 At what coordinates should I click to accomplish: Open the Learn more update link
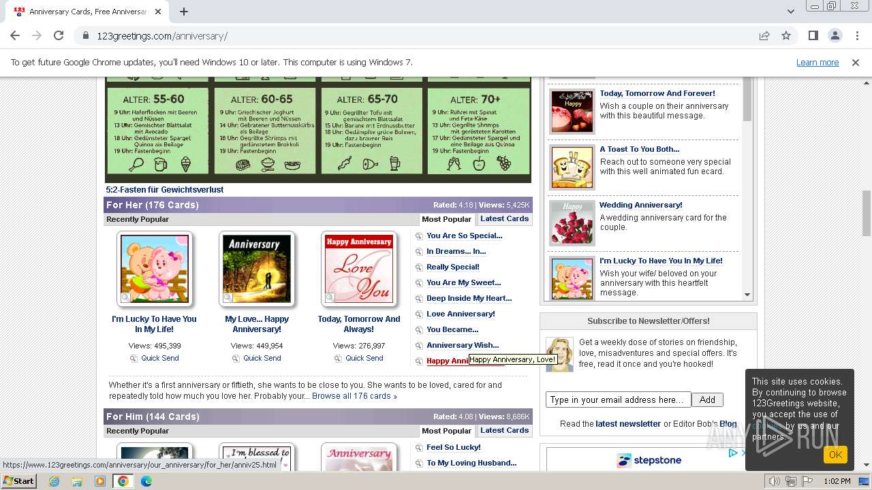pos(817,63)
